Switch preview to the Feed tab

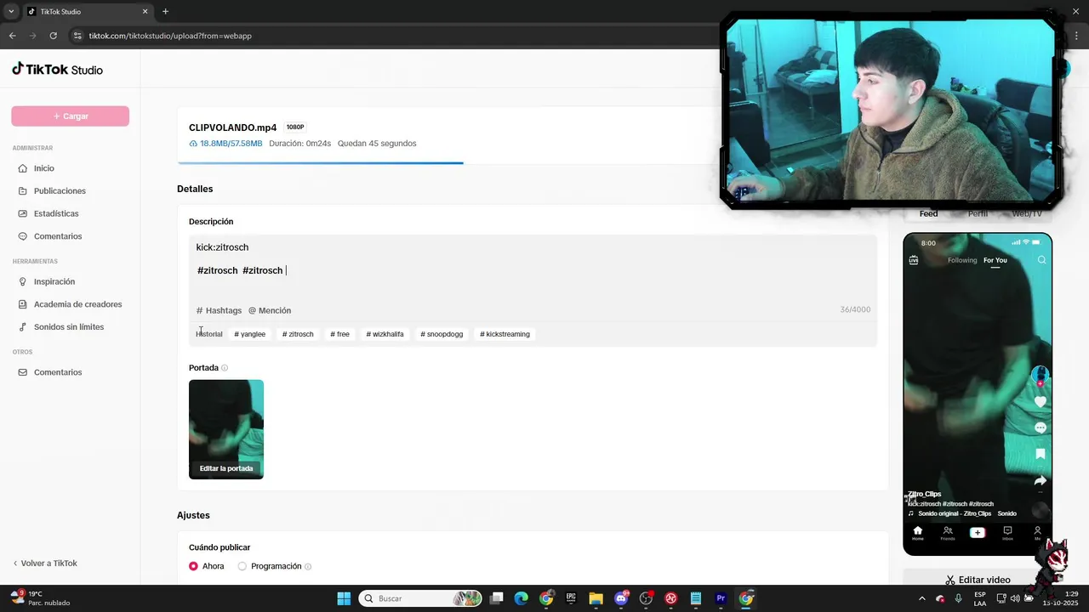pos(928,213)
